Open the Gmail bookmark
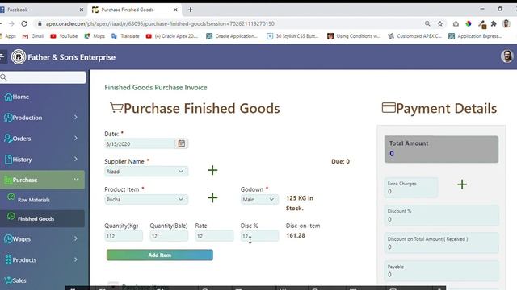Image resolution: width=517 pixels, height=290 pixels. (x=33, y=36)
